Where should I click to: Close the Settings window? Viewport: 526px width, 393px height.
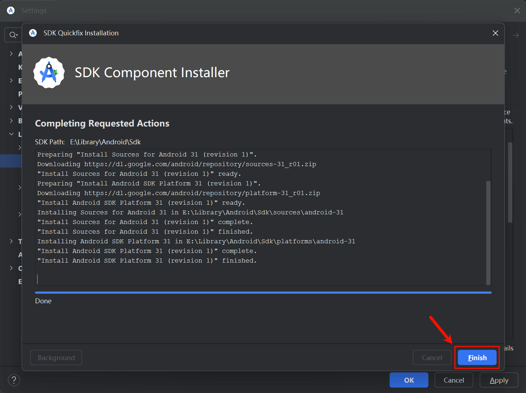click(x=517, y=10)
